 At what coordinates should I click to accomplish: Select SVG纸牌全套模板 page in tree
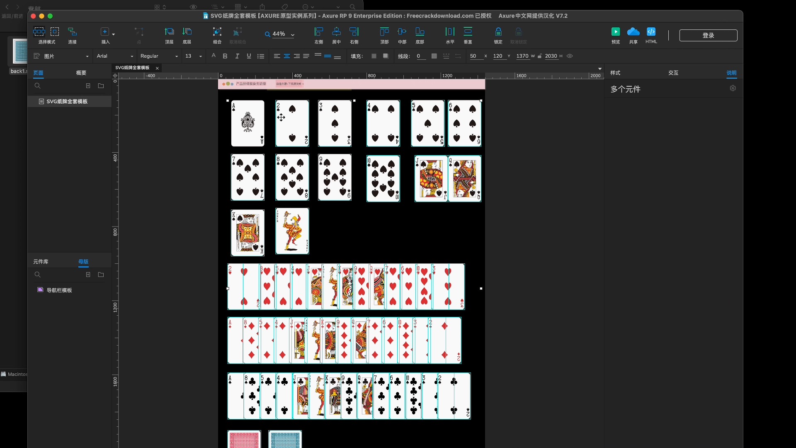click(x=67, y=102)
